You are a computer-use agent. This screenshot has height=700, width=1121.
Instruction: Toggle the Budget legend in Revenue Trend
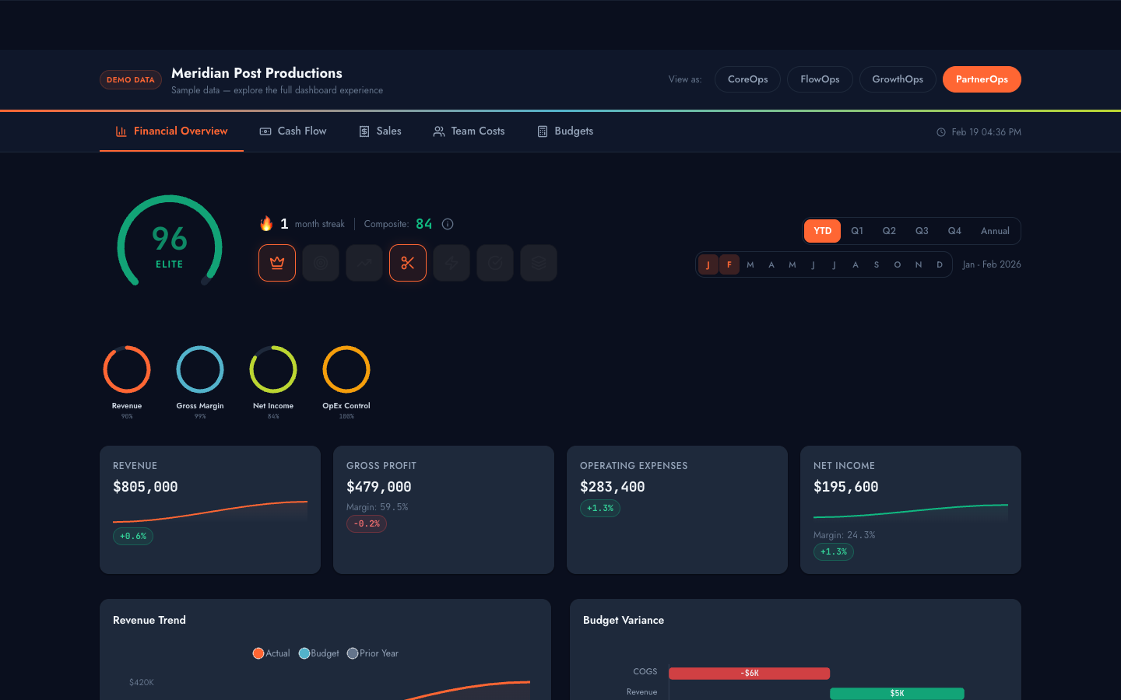(318, 653)
